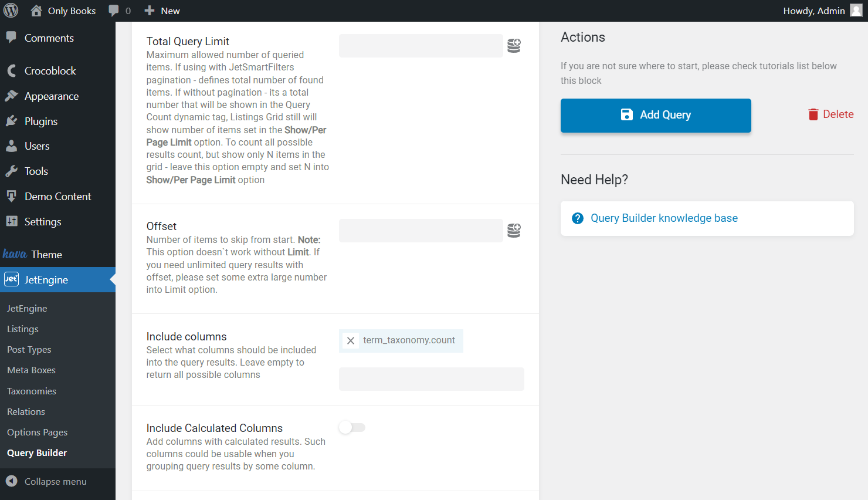
Task: Click the trash icon beside Delete
Action: coord(813,114)
